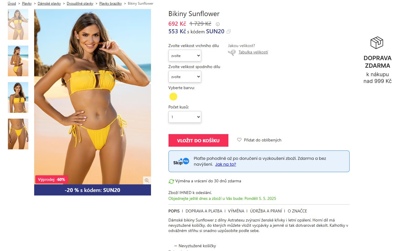Click the free shipping box icon
This screenshot has width=408, height=251.
(x=377, y=43)
